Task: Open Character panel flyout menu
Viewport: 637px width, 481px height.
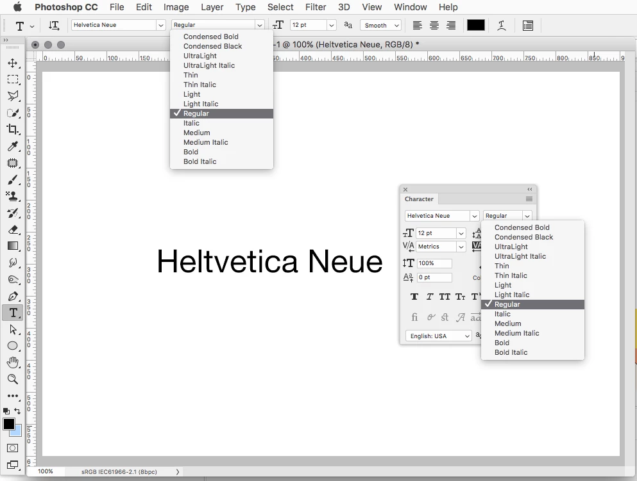Action: tap(529, 199)
